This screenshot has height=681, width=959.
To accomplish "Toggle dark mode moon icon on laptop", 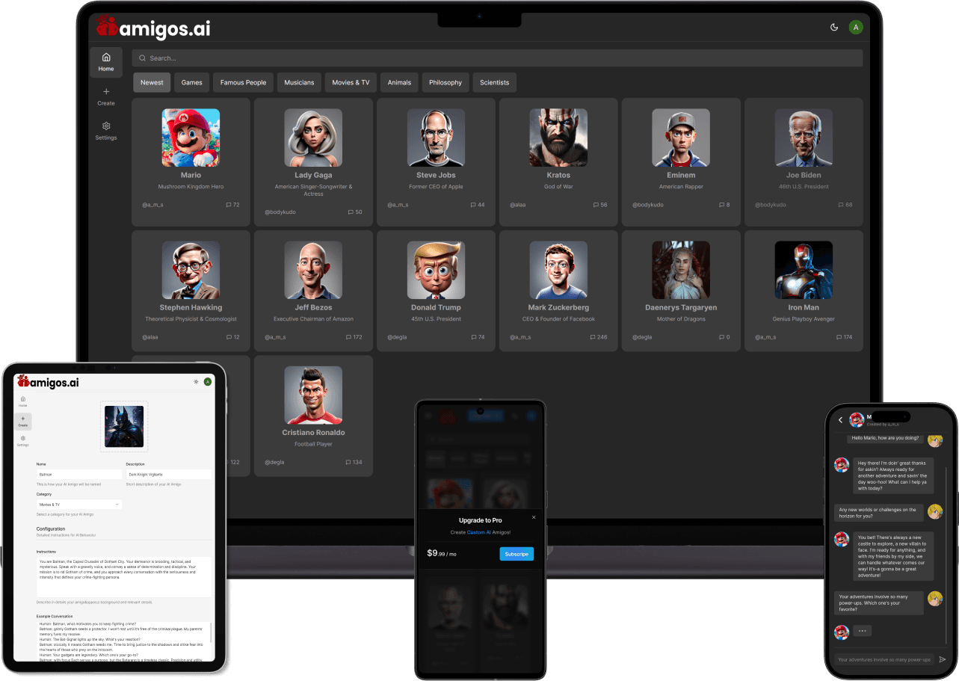I will point(834,27).
